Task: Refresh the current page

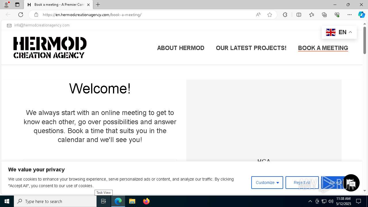Action: [21, 15]
